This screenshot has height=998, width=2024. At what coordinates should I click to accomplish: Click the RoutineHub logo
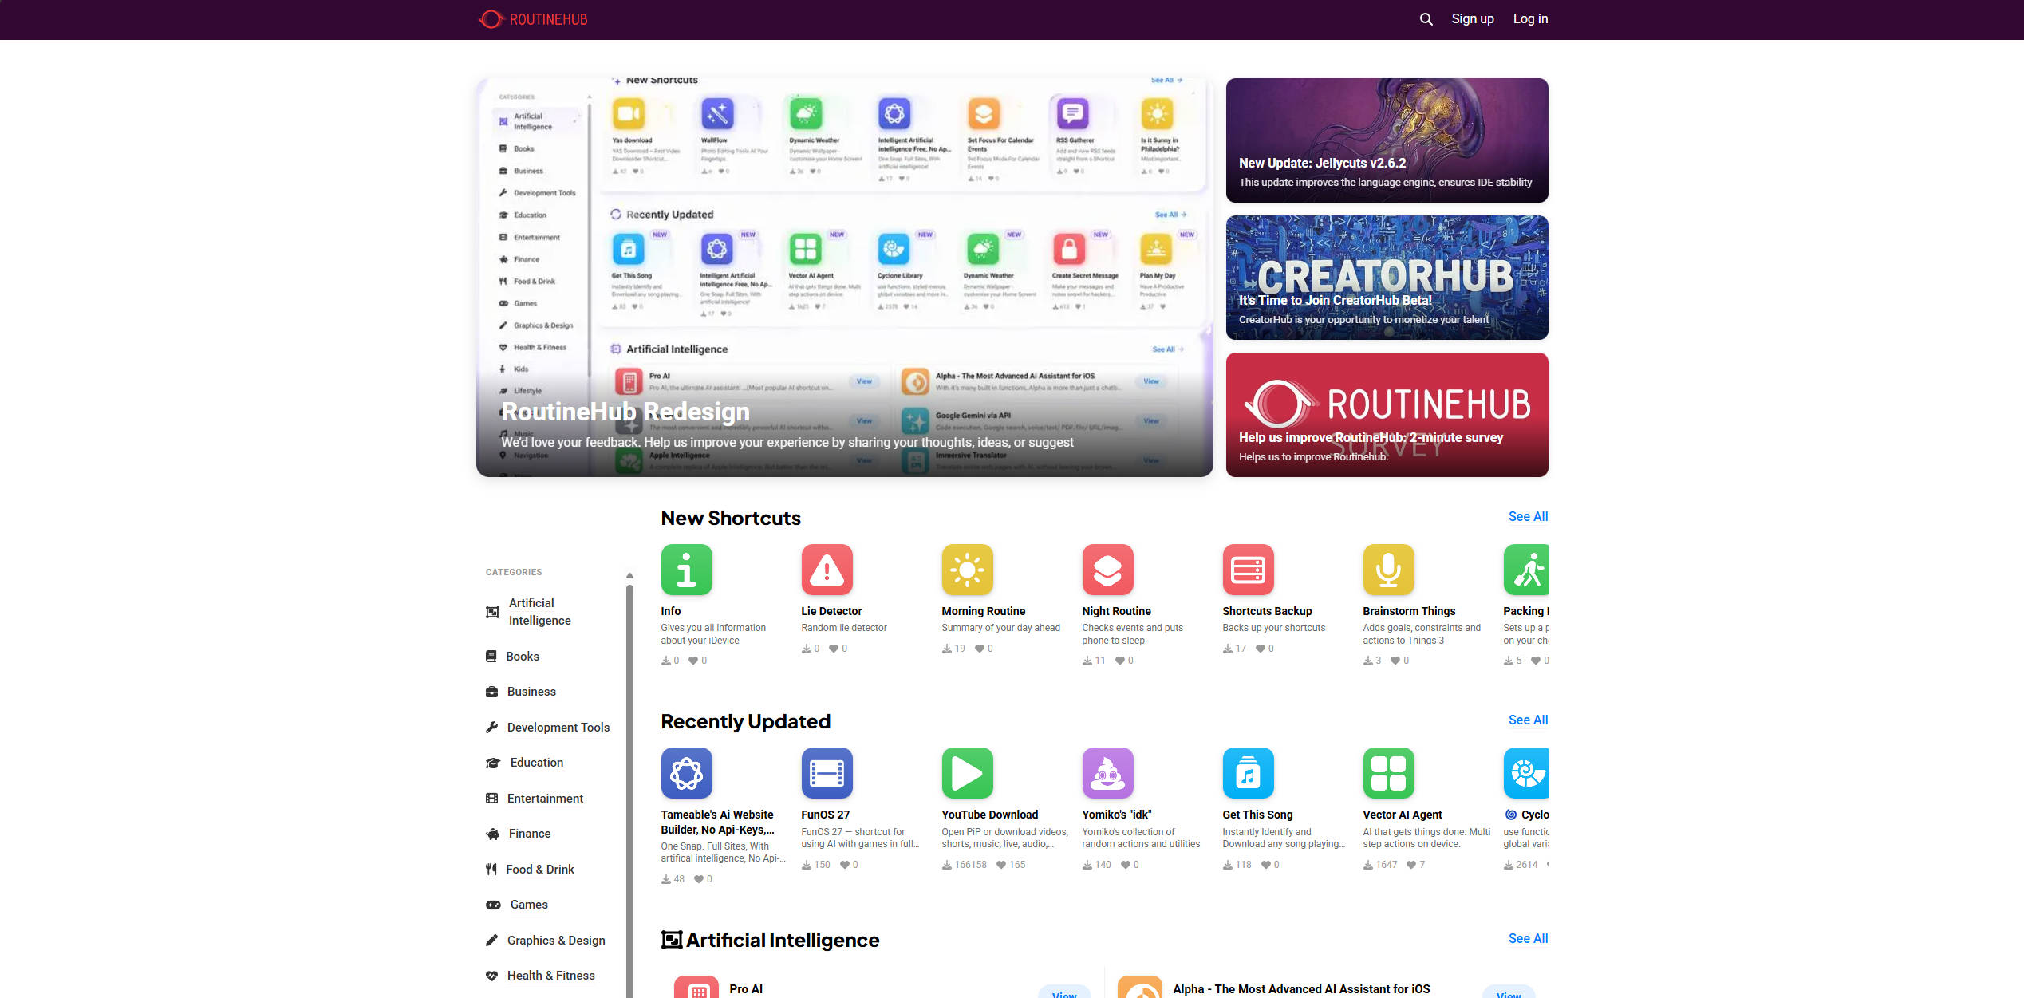click(532, 18)
